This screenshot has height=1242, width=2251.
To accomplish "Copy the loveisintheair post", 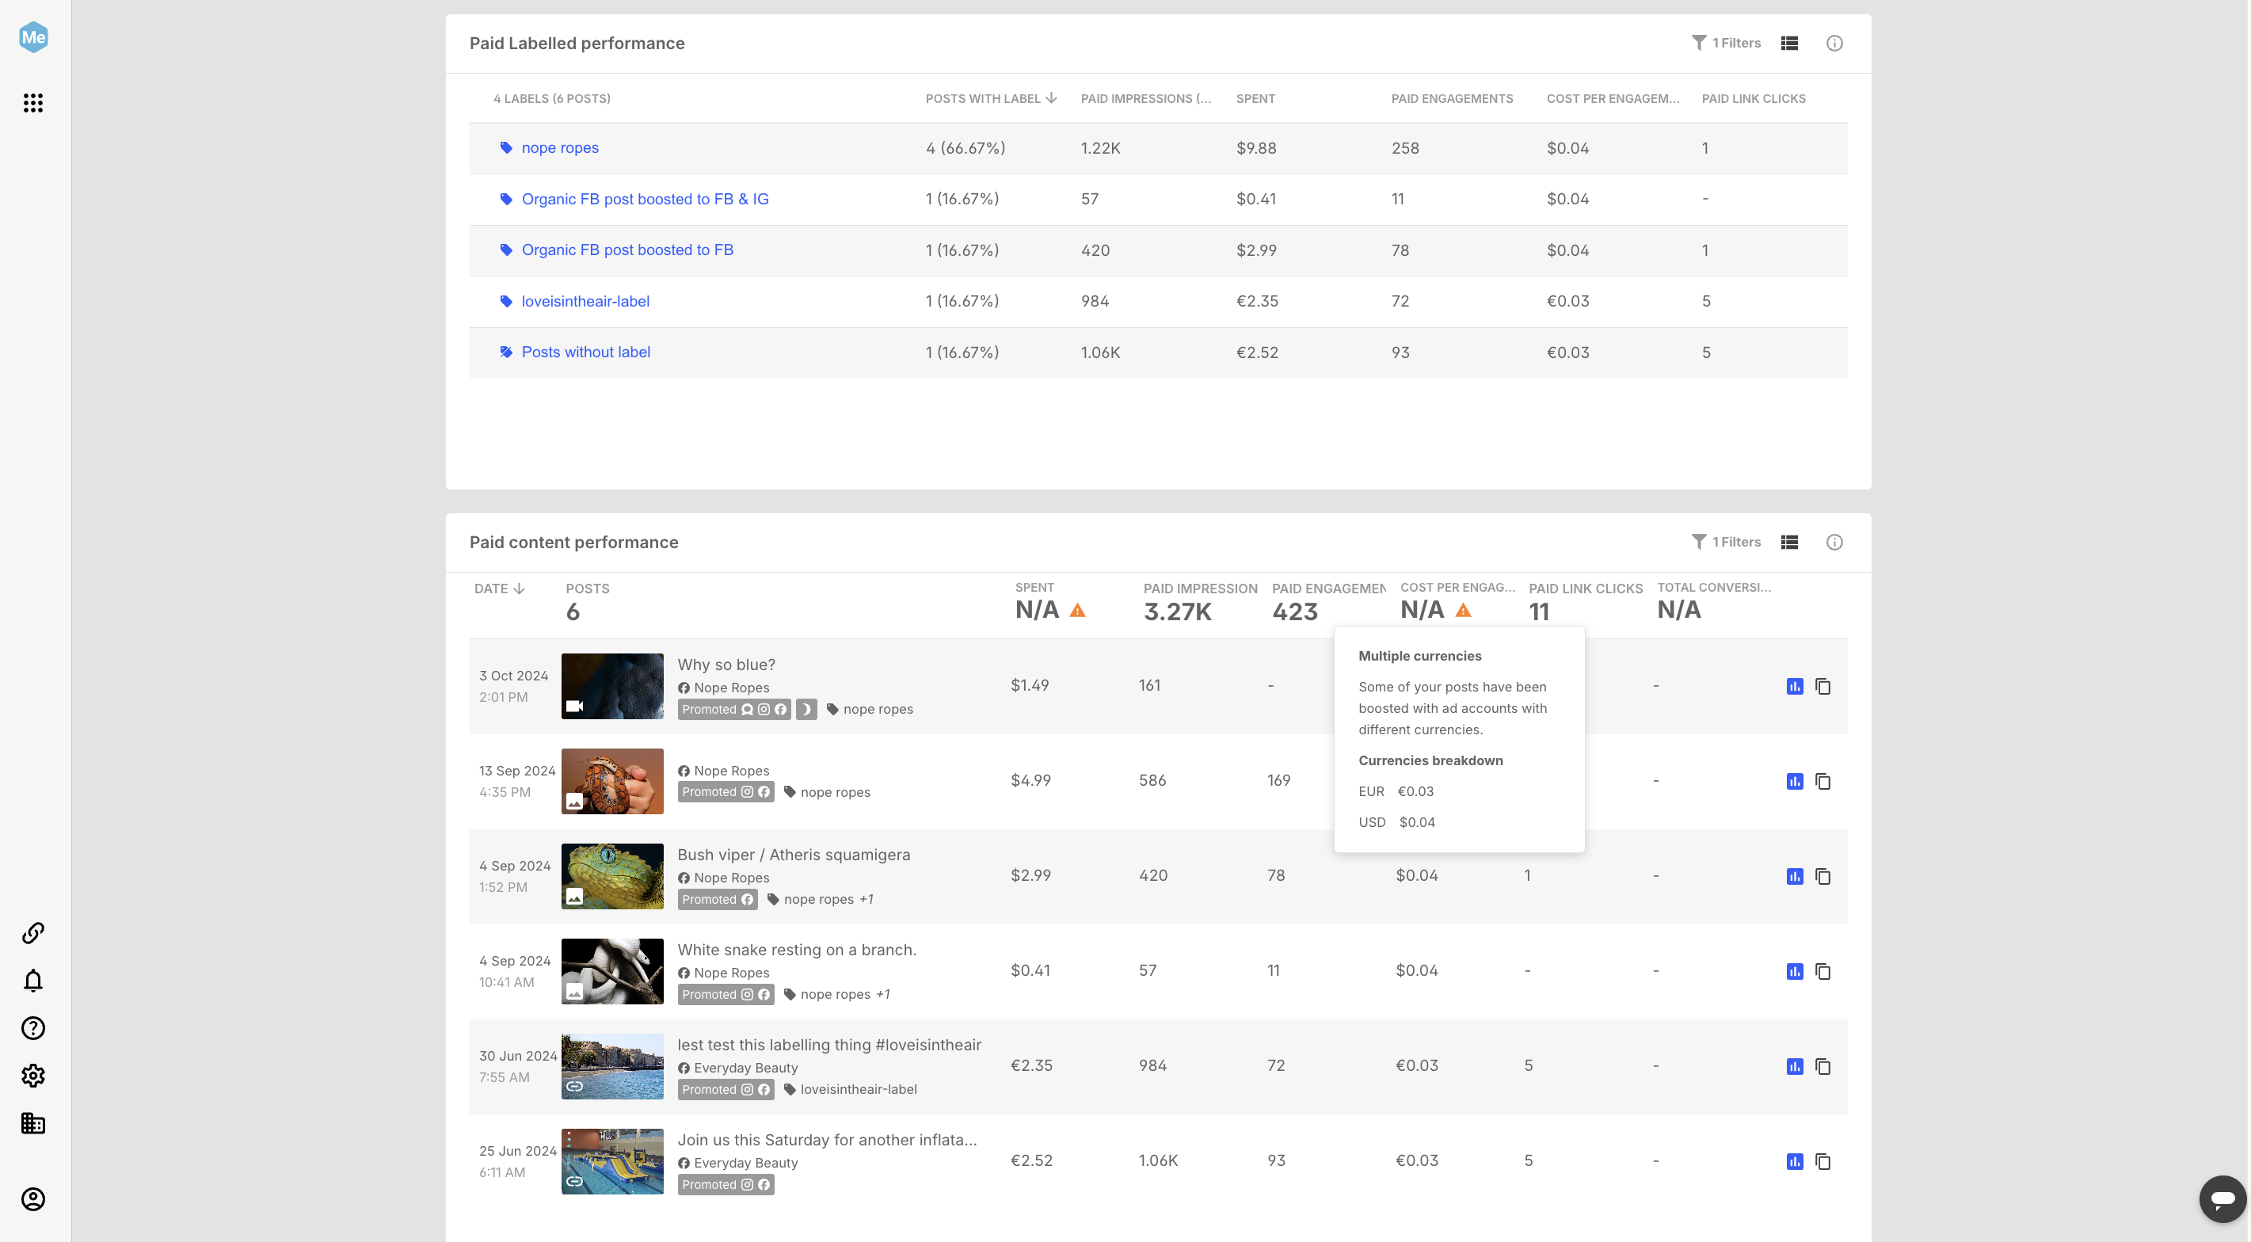I will [1823, 1066].
